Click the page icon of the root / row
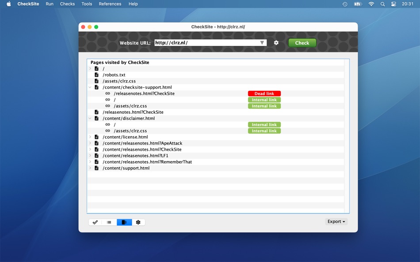 click(x=96, y=69)
